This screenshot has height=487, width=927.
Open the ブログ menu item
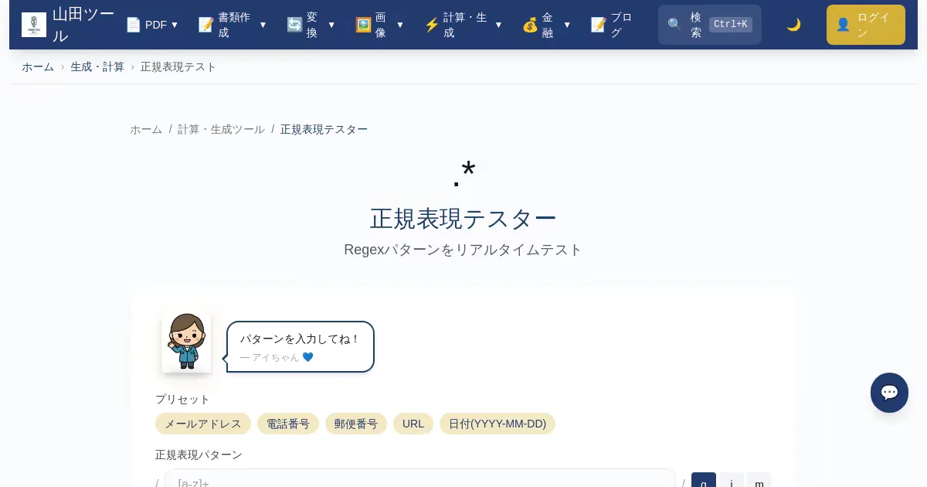[x=612, y=25]
